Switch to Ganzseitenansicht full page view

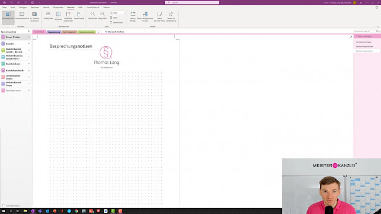pyautogui.click(x=22, y=16)
